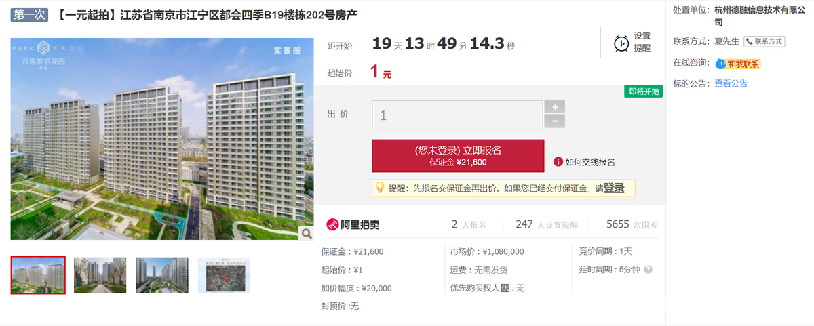The image size is (814, 326).
Task: Decrease bid with the minus stepper
Action: 555,121
